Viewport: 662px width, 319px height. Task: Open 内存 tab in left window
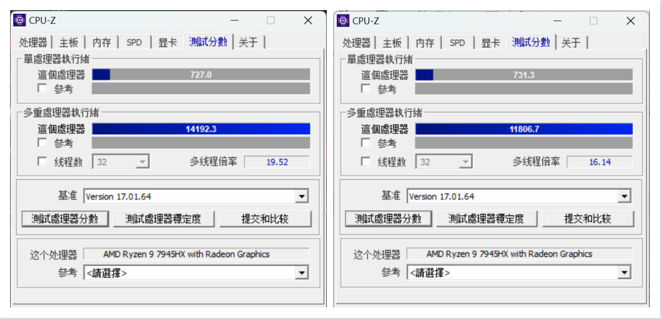coord(101,42)
